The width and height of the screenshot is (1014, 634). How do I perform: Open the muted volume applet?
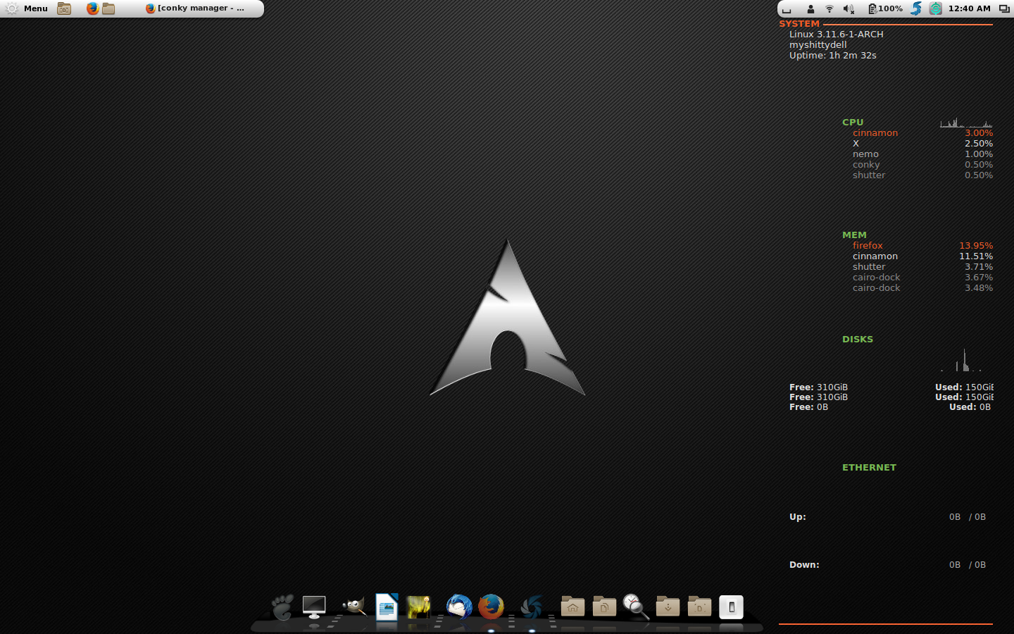click(849, 9)
